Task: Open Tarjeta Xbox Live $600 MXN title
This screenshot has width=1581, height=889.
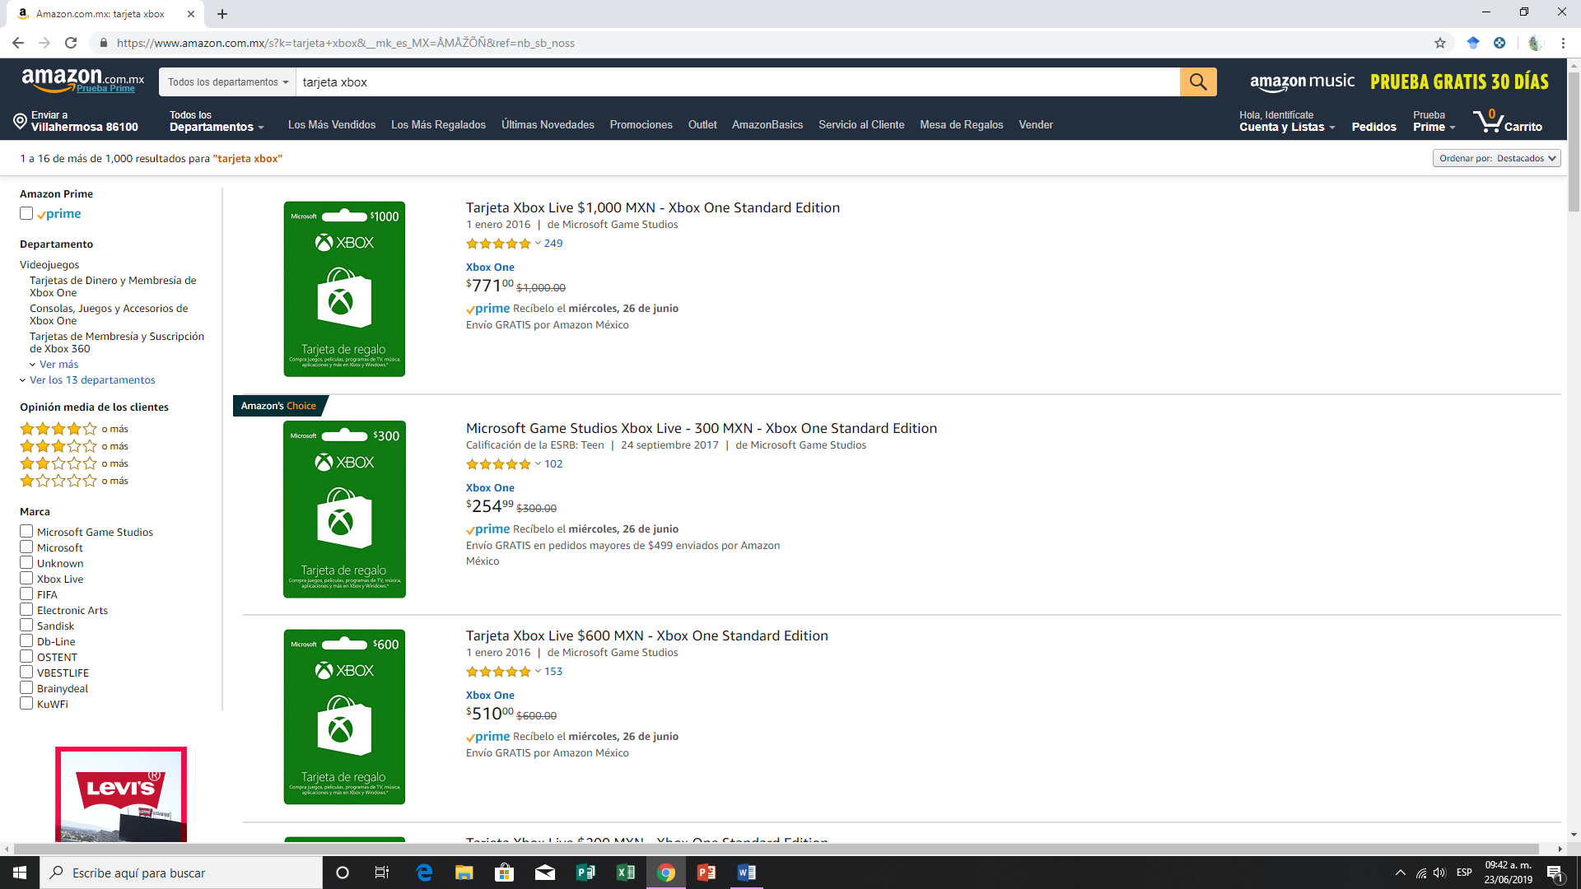Action: [647, 635]
